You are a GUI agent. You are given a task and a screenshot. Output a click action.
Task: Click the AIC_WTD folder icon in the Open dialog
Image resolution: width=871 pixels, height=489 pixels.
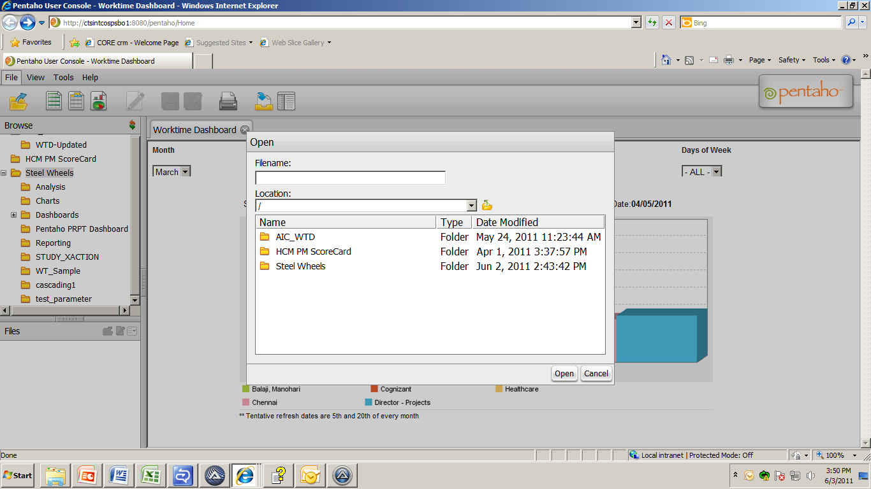click(265, 237)
